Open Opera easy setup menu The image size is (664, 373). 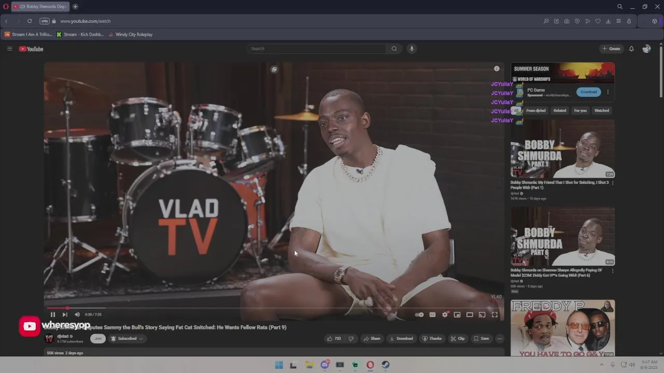(x=618, y=21)
